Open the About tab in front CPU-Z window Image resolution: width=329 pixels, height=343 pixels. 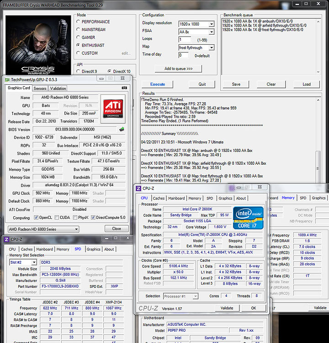[241, 198]
